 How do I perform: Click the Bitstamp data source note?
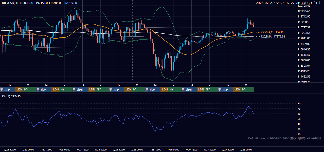[284, 138]
